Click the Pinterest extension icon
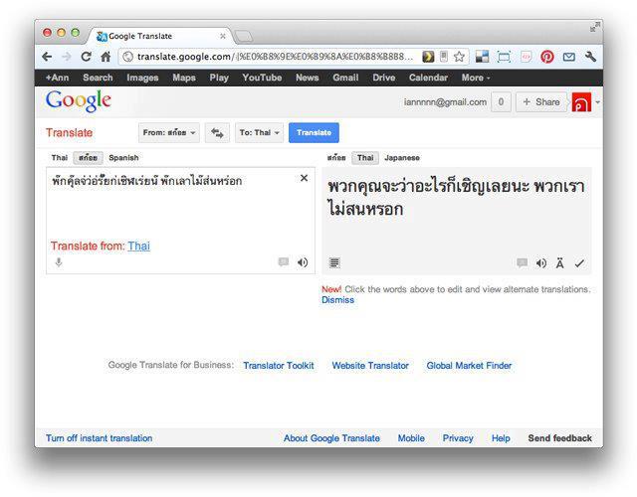637x497 pixels. point(546,57)
